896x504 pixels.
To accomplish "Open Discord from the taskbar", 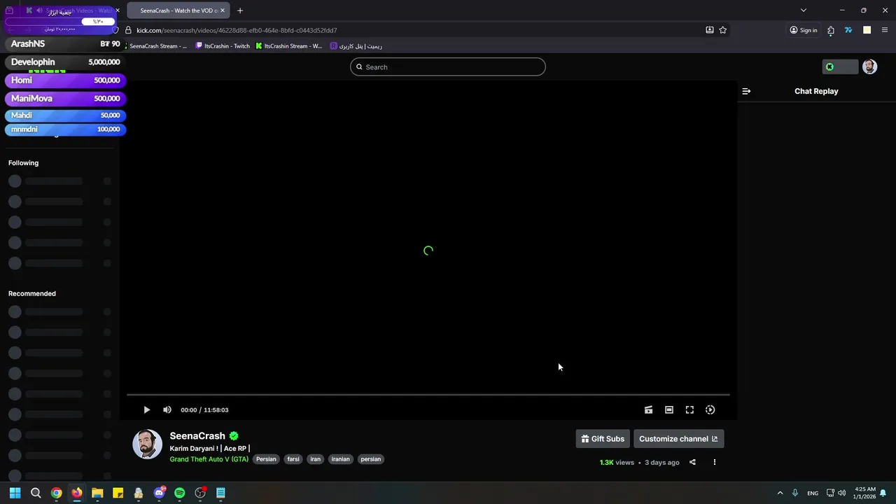I will (159, 493).
